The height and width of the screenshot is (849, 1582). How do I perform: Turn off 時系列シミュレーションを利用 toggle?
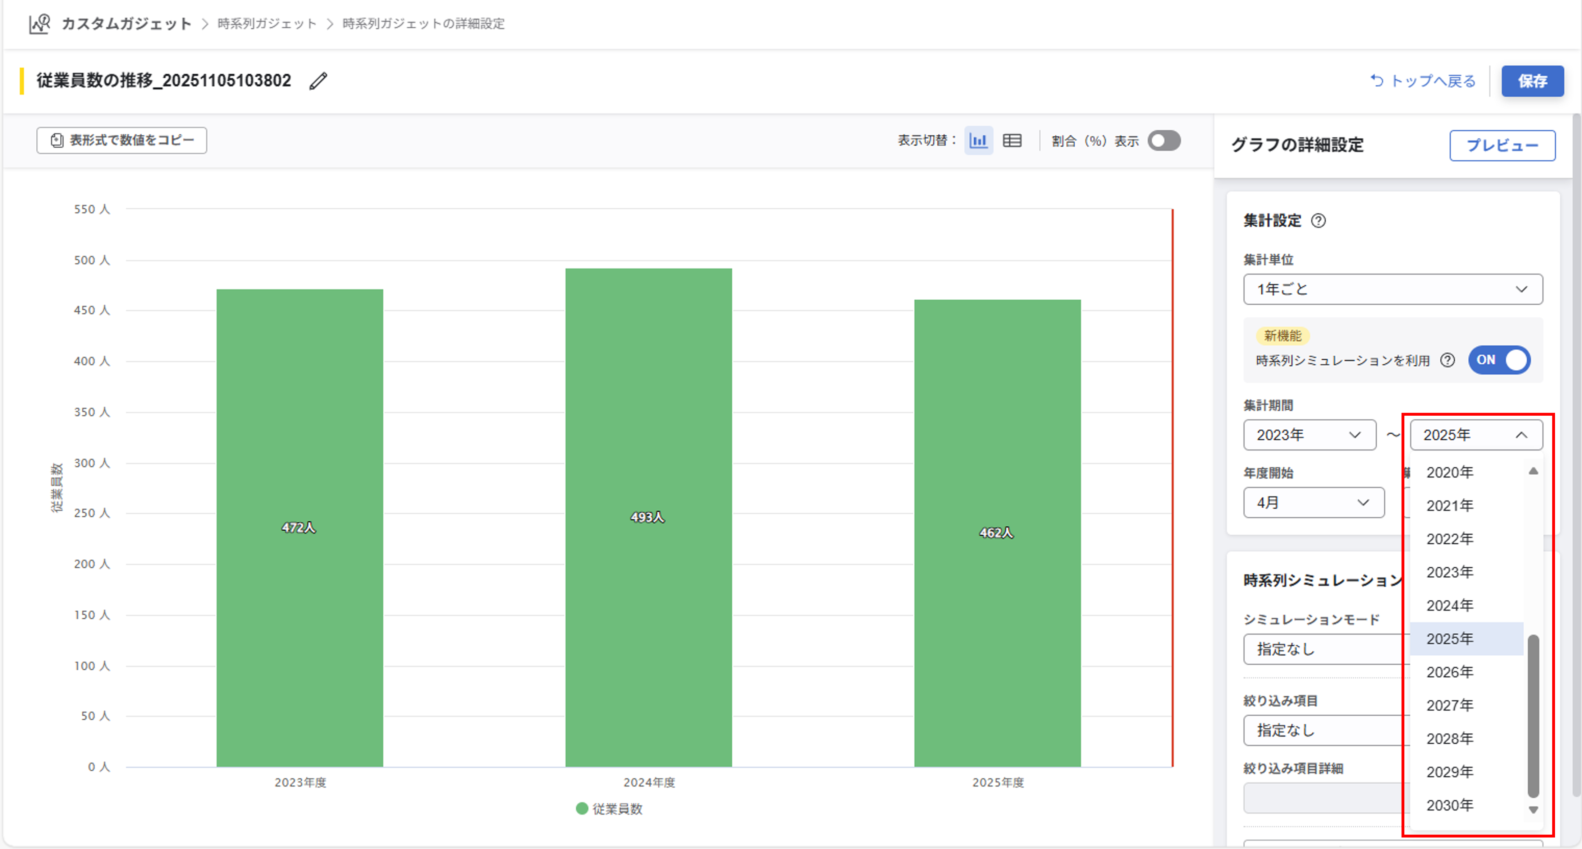pos(1499,360)
